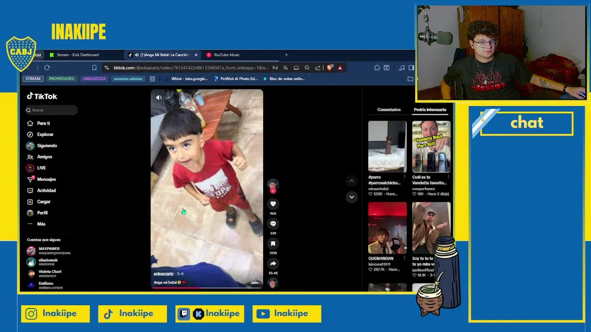Image resolution: width=591 pixels, height=332 pixels.
Task: Seek on the red video progress bar
Action: tap(206, 288)
